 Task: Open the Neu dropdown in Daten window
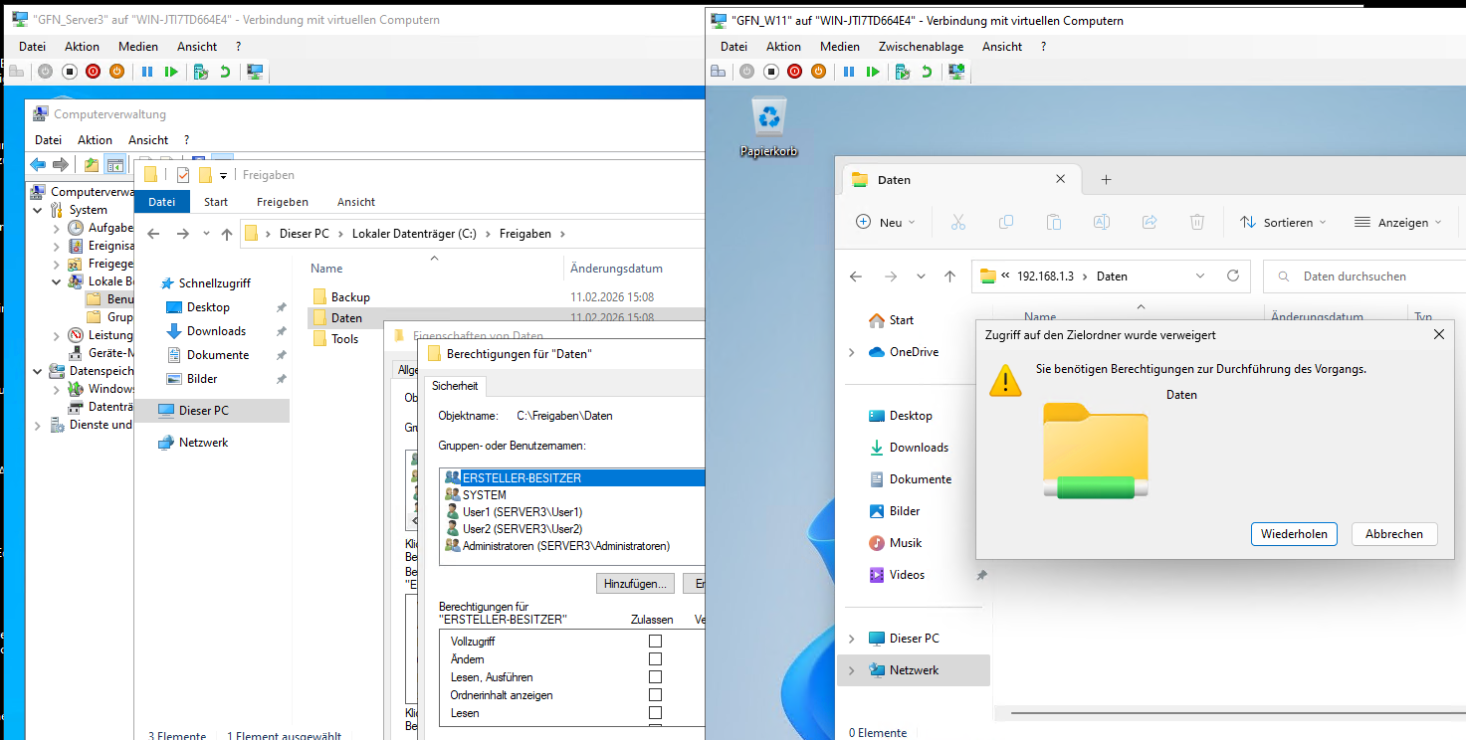coord(886,222)
